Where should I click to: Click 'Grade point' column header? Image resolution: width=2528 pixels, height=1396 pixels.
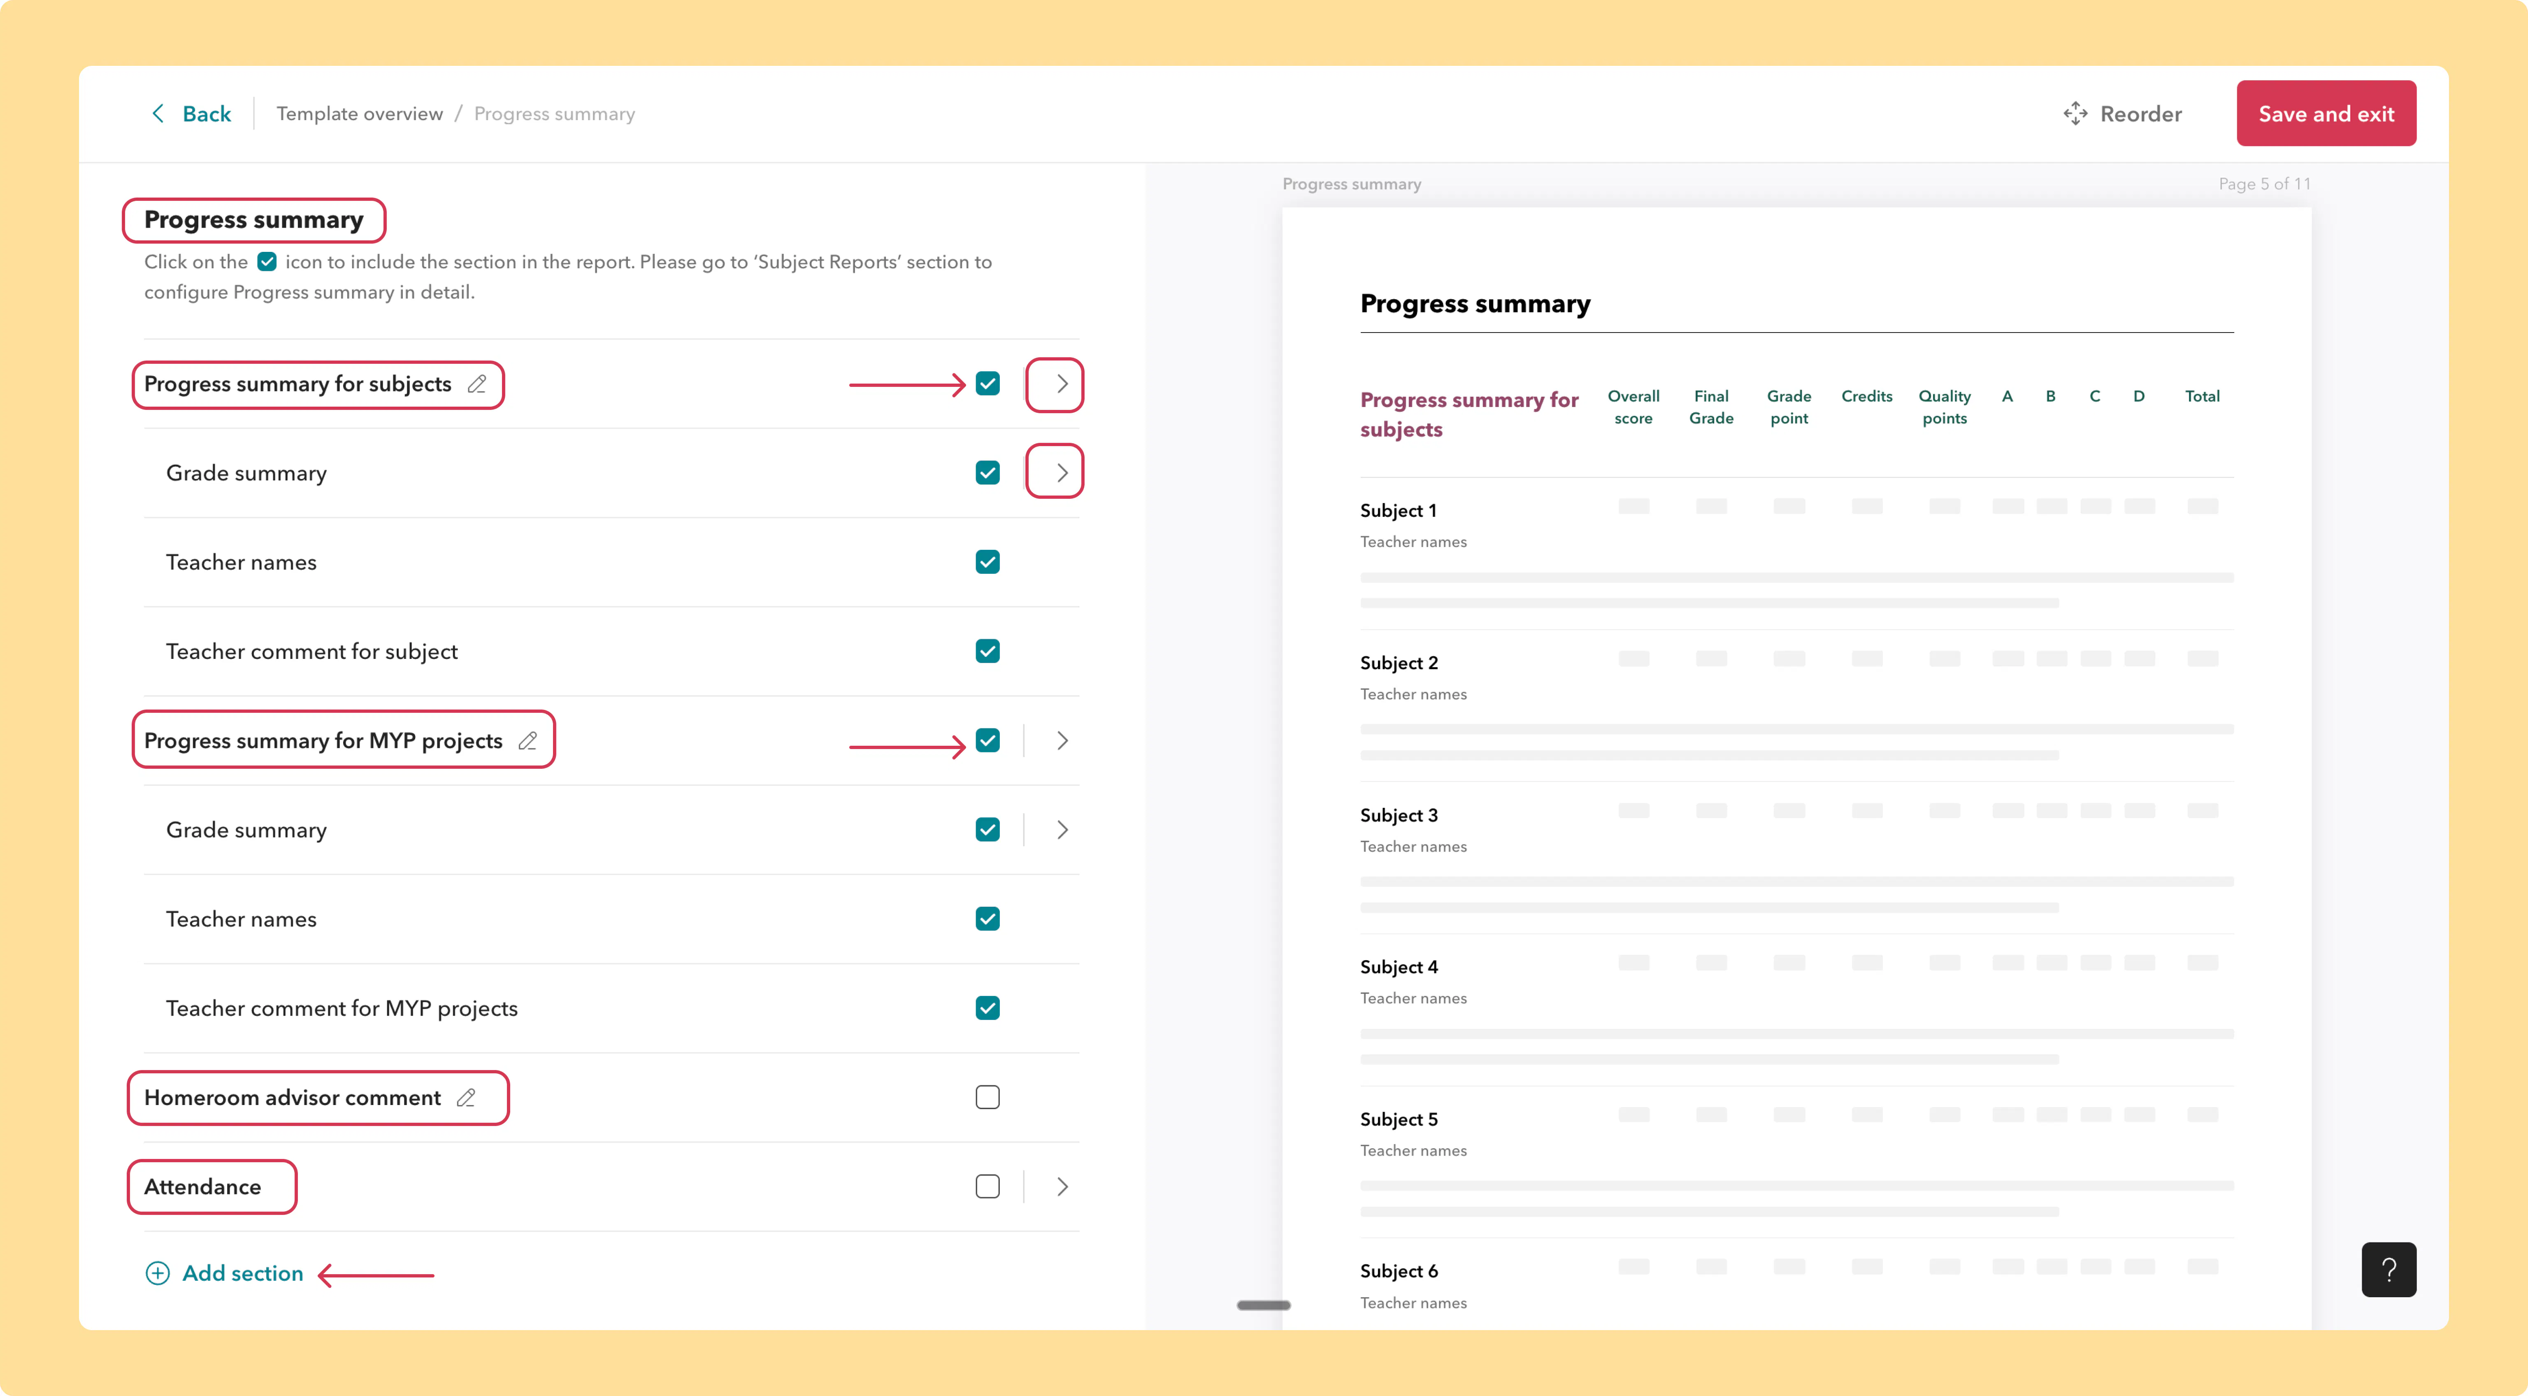pos(1789,407)
